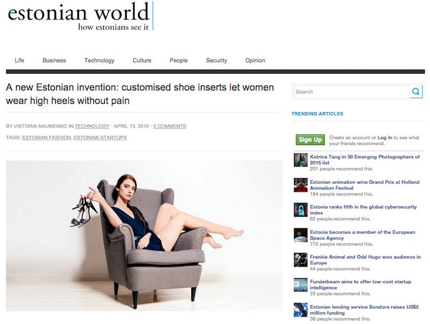Open the Opinion section
The width and height of the screenshot is (430, 324).
click(255, 60)
